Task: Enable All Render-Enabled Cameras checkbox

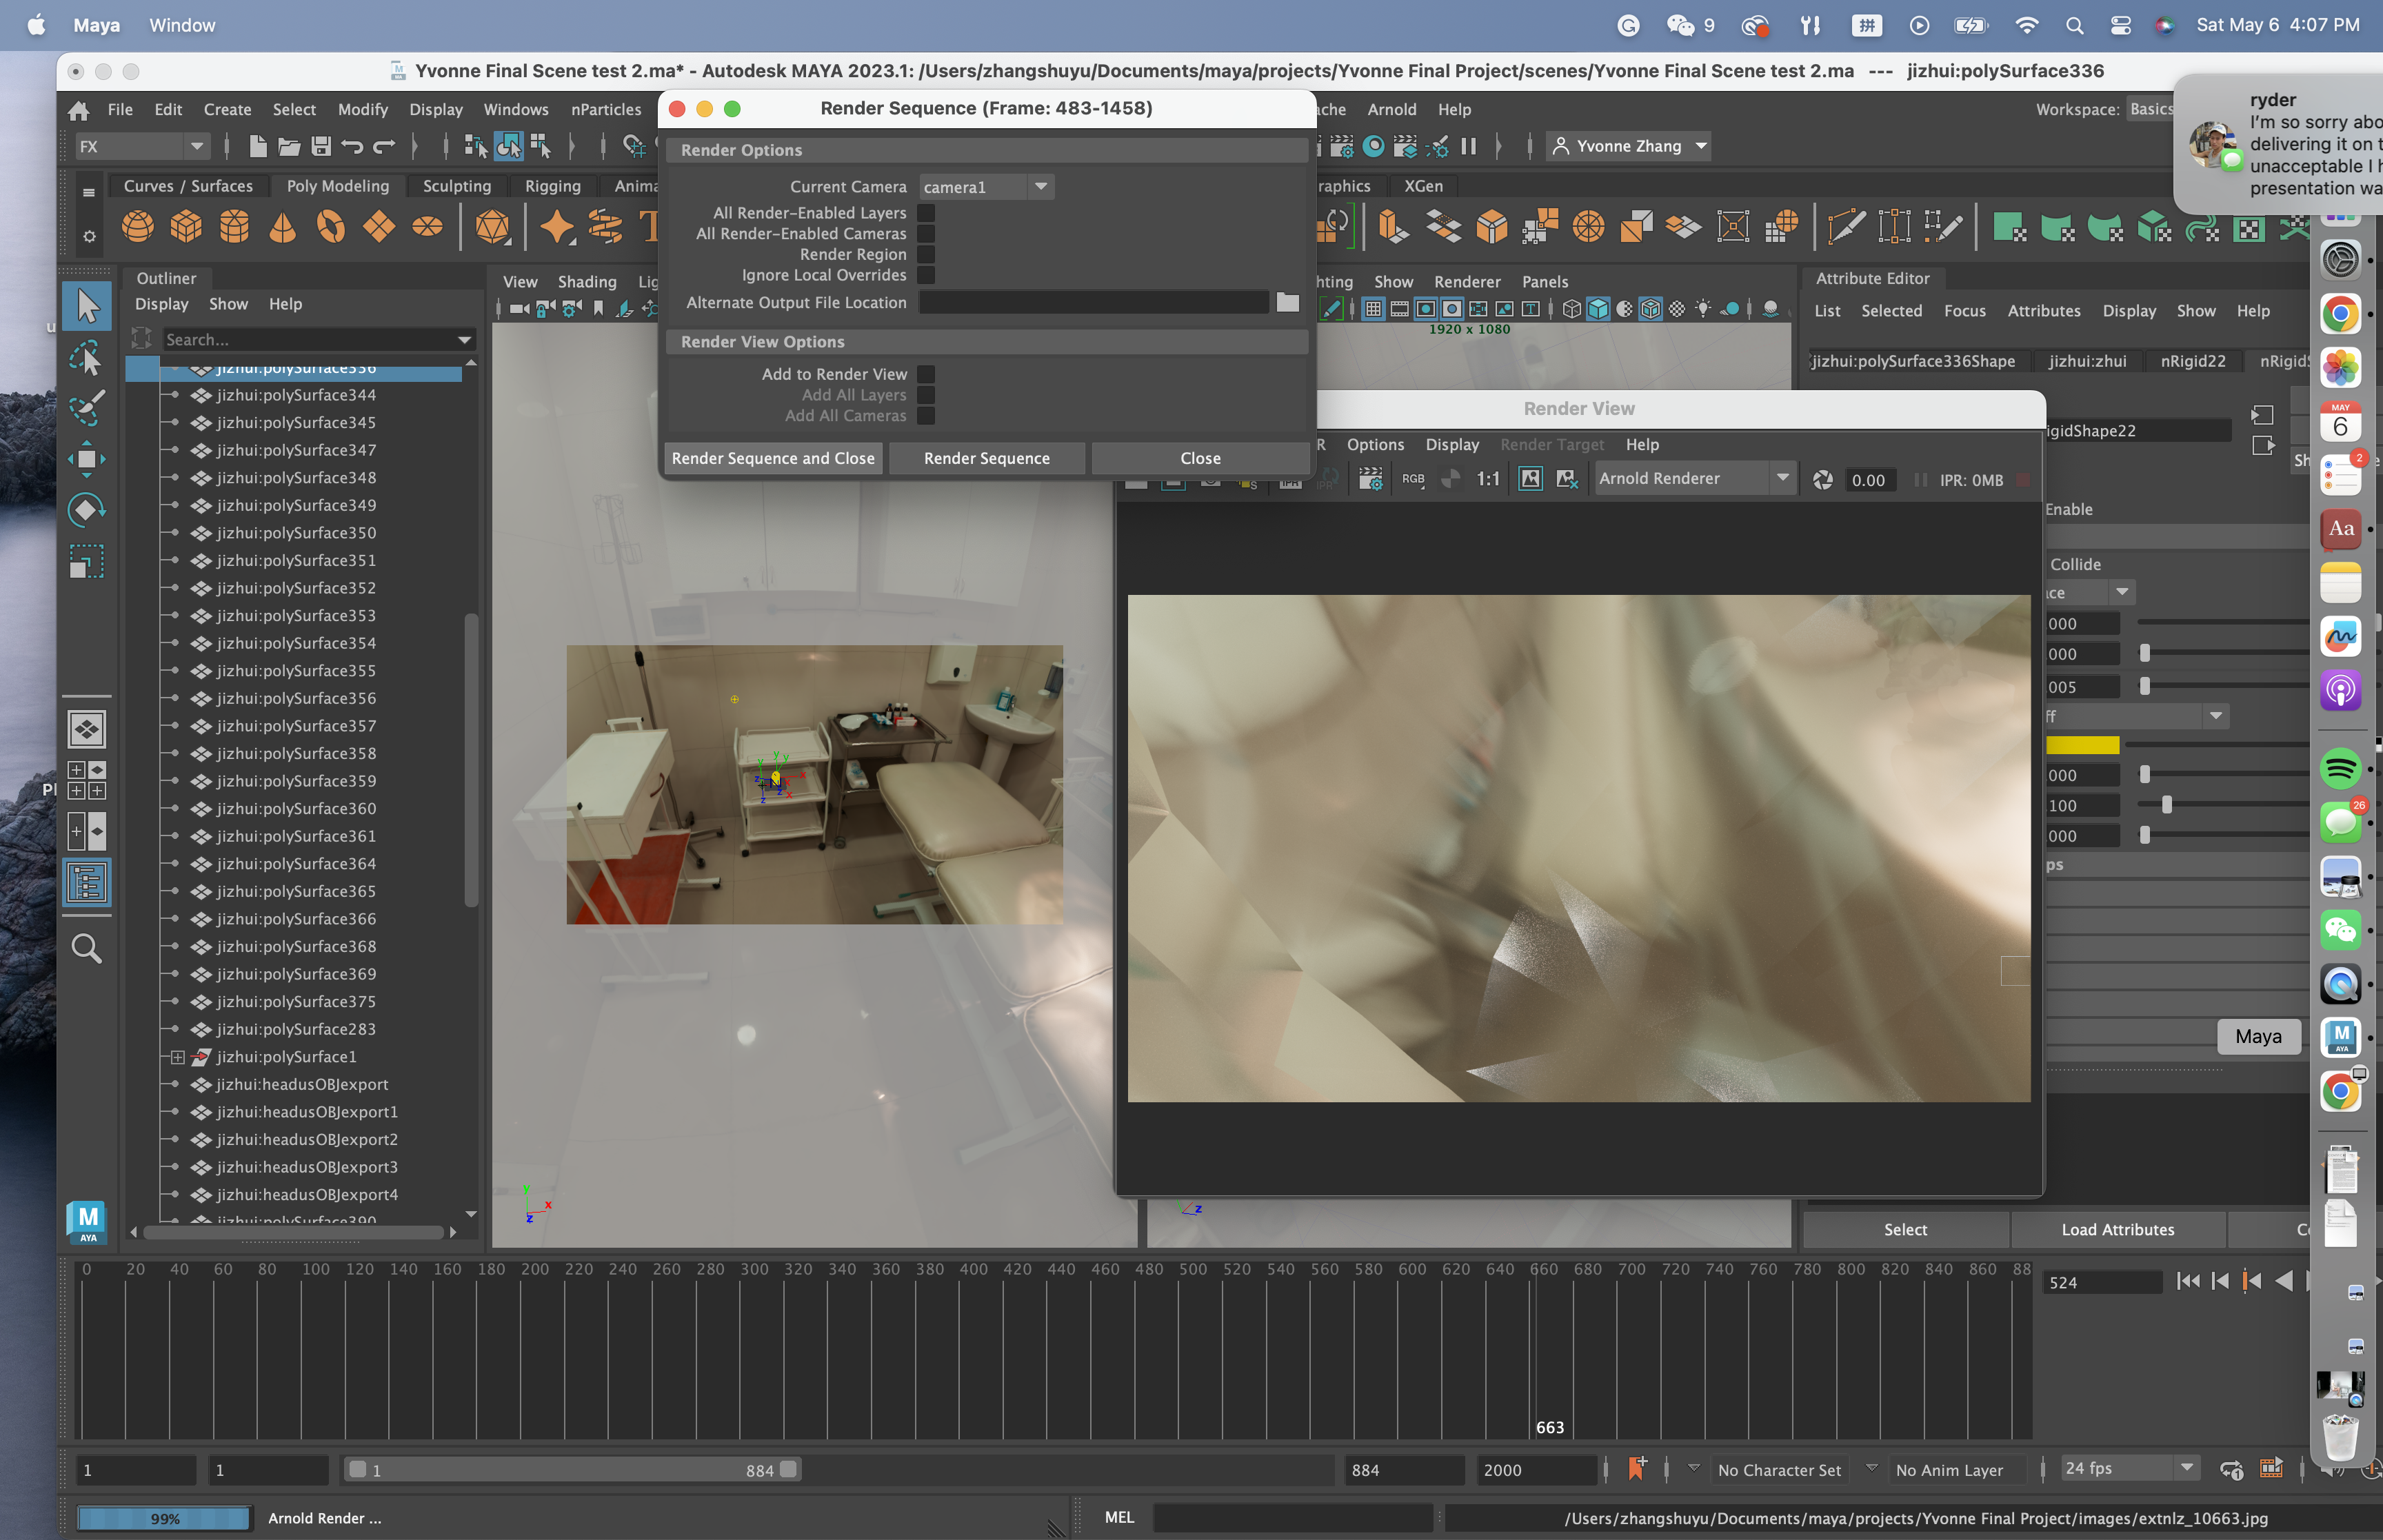Action: tap(926, 233)
